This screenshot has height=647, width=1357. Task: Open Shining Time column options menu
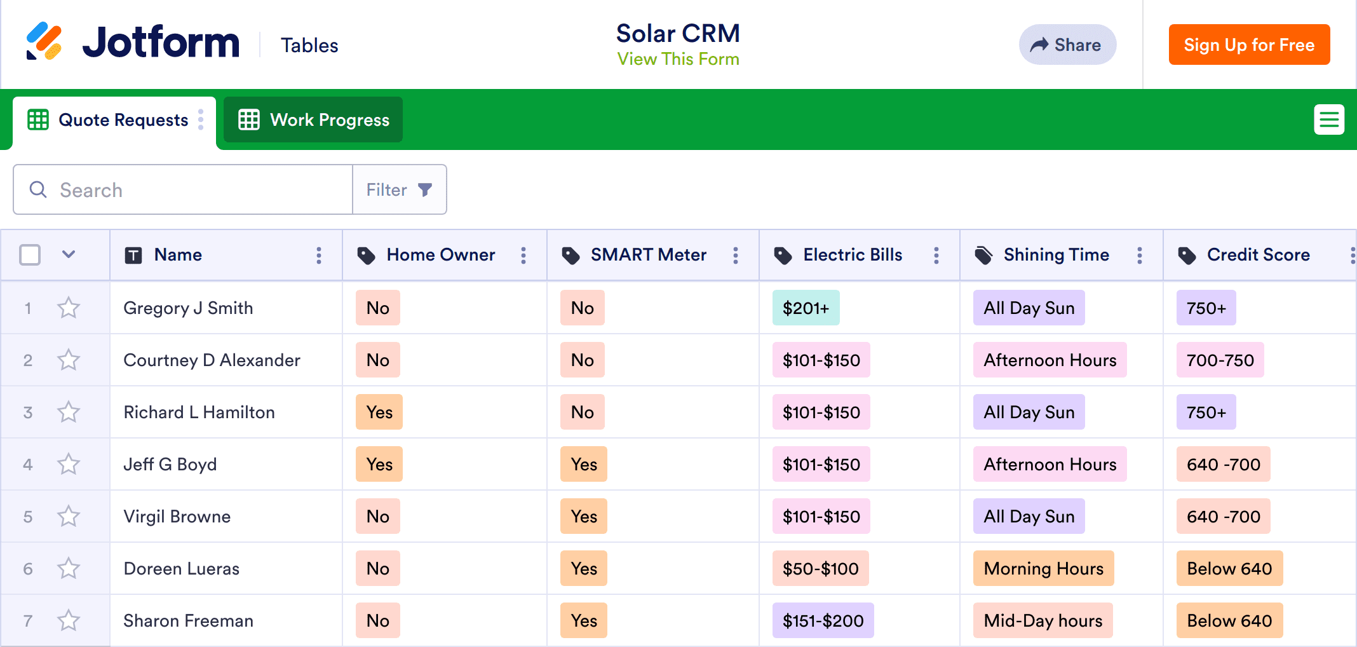click(1140, 255)
